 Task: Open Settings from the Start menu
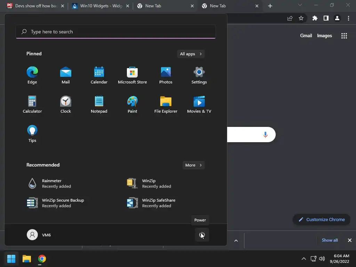point(199,75)
